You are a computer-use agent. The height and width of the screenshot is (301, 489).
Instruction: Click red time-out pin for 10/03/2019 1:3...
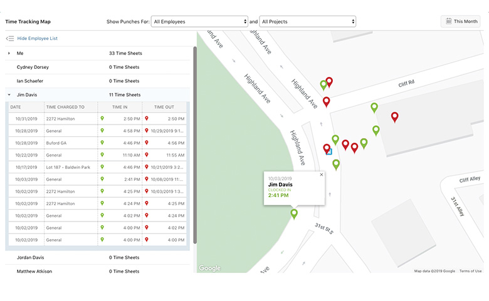pyautogui.click(x=147, y=191)
